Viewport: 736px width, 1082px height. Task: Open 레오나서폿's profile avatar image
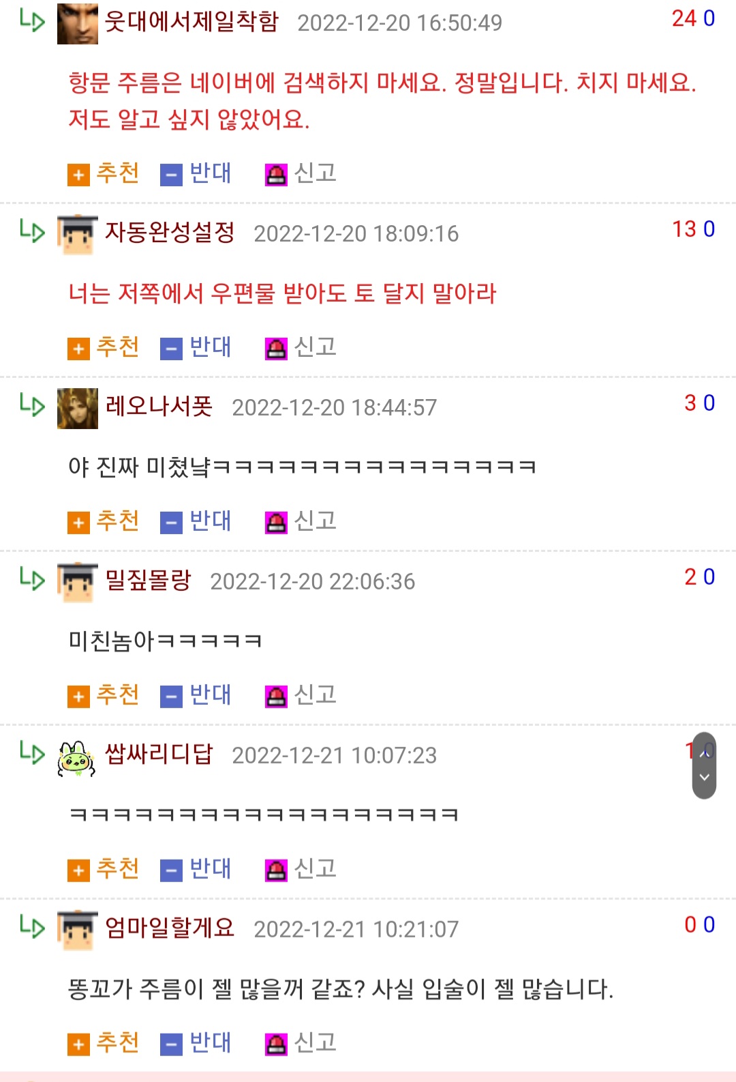(x=78, y=408)
